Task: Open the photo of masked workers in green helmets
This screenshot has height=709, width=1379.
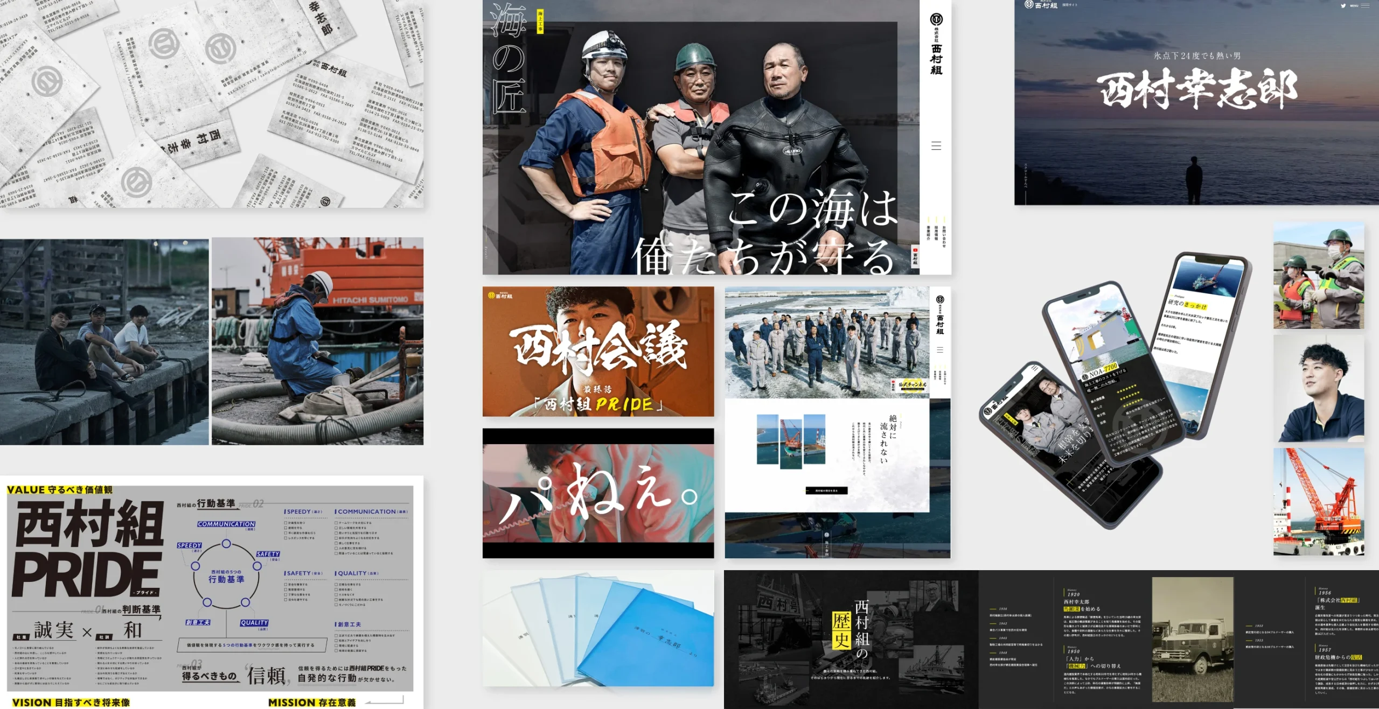Action: [1319, 275]
